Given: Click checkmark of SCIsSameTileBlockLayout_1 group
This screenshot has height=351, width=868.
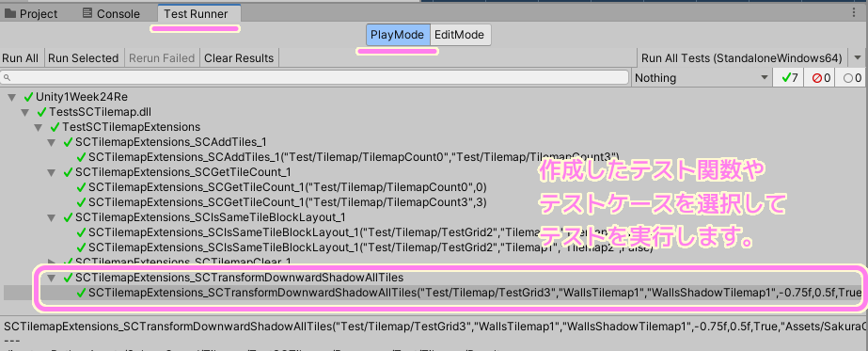Looking at the screenshot, I should tap(69, 217).
